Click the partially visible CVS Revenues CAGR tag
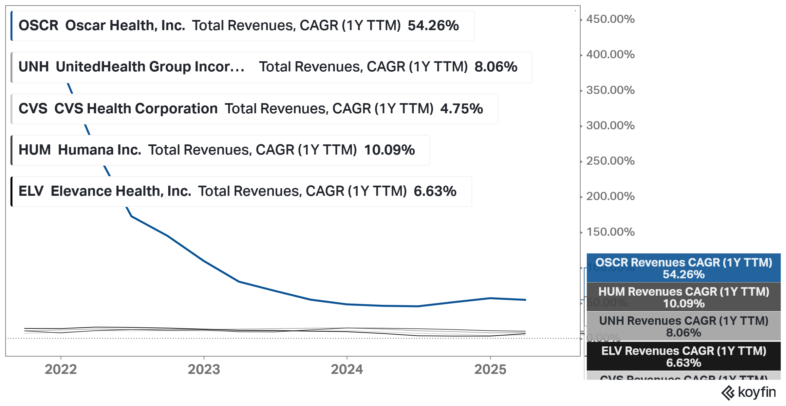The image size is (786, 406). [683, 376]
